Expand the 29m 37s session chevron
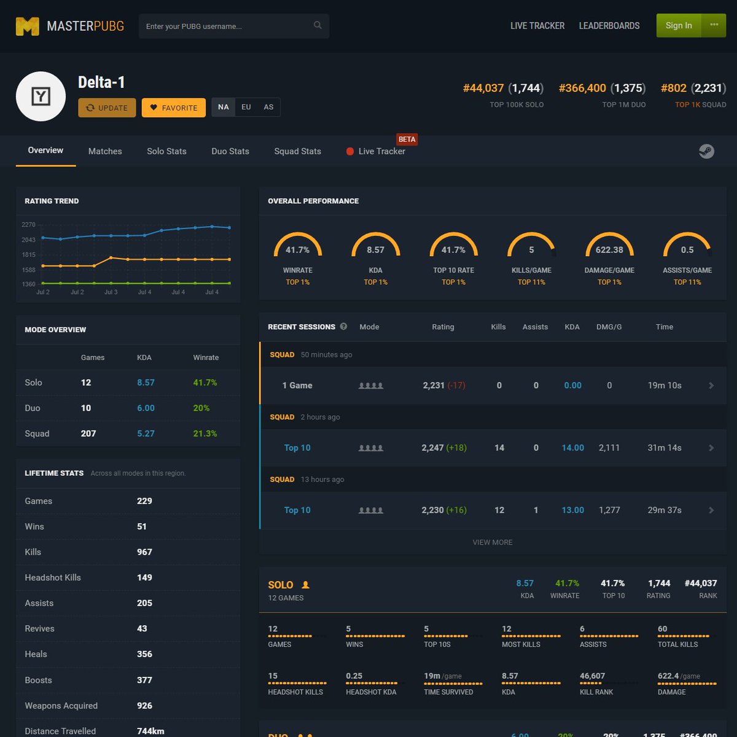The height and width of the screenshot is (737, 737). tap(711, 510)
